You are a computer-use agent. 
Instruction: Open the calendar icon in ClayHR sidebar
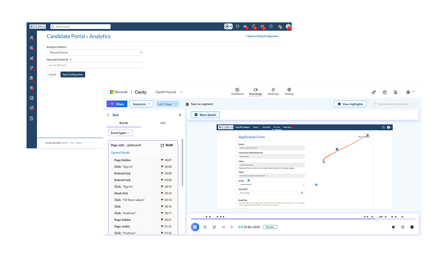(x=32, y=118)
